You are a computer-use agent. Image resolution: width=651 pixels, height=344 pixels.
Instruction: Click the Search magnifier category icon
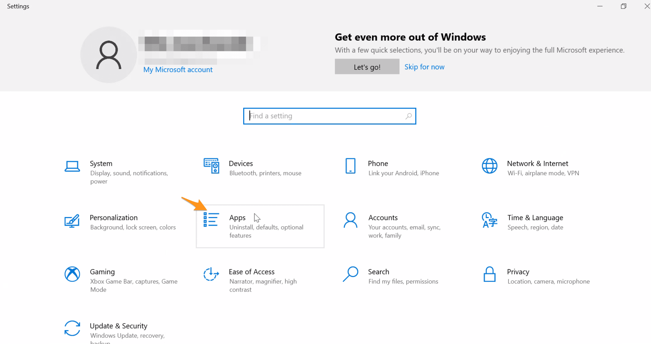[x=350, y=274]
